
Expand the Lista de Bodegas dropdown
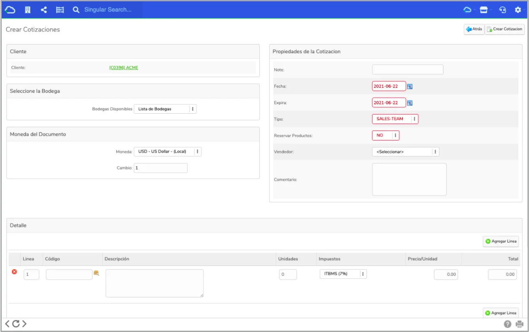(165, 109)
